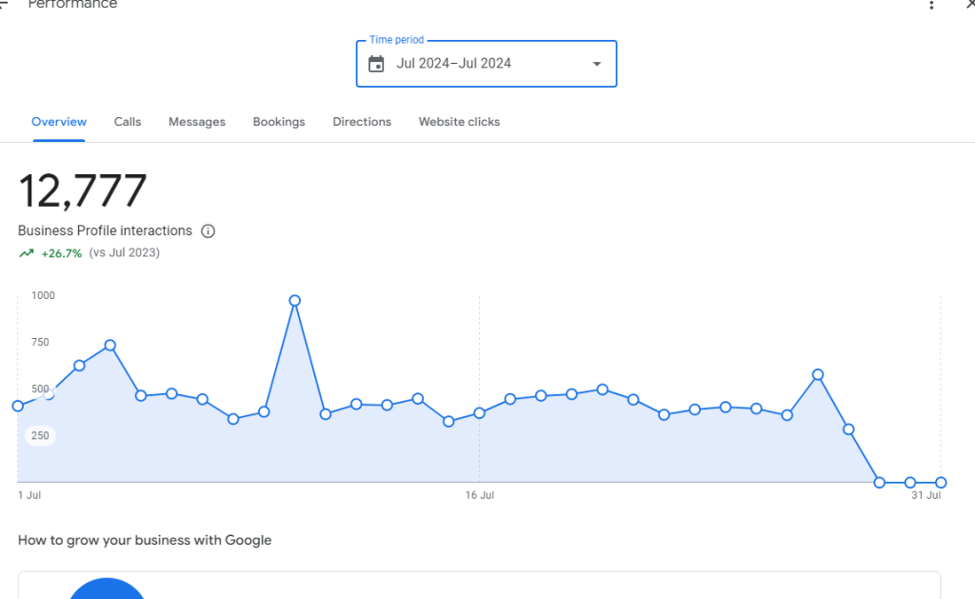Click the 1 Jul x-axis label
This screenshot has height=599, width=975.
[x=30, y=495]
